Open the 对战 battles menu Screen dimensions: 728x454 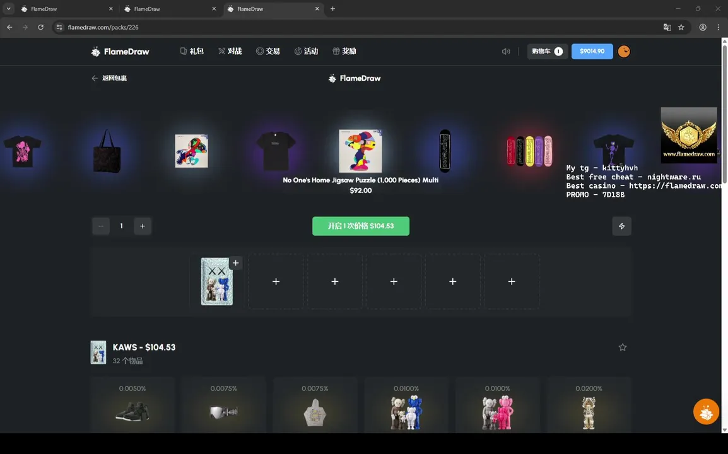pos(230,51)
